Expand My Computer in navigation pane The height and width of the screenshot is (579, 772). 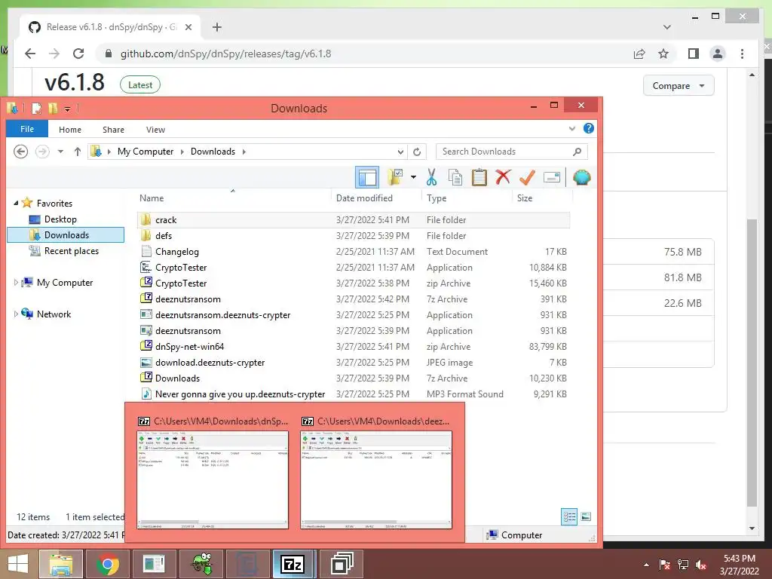[x=16, y=283]
